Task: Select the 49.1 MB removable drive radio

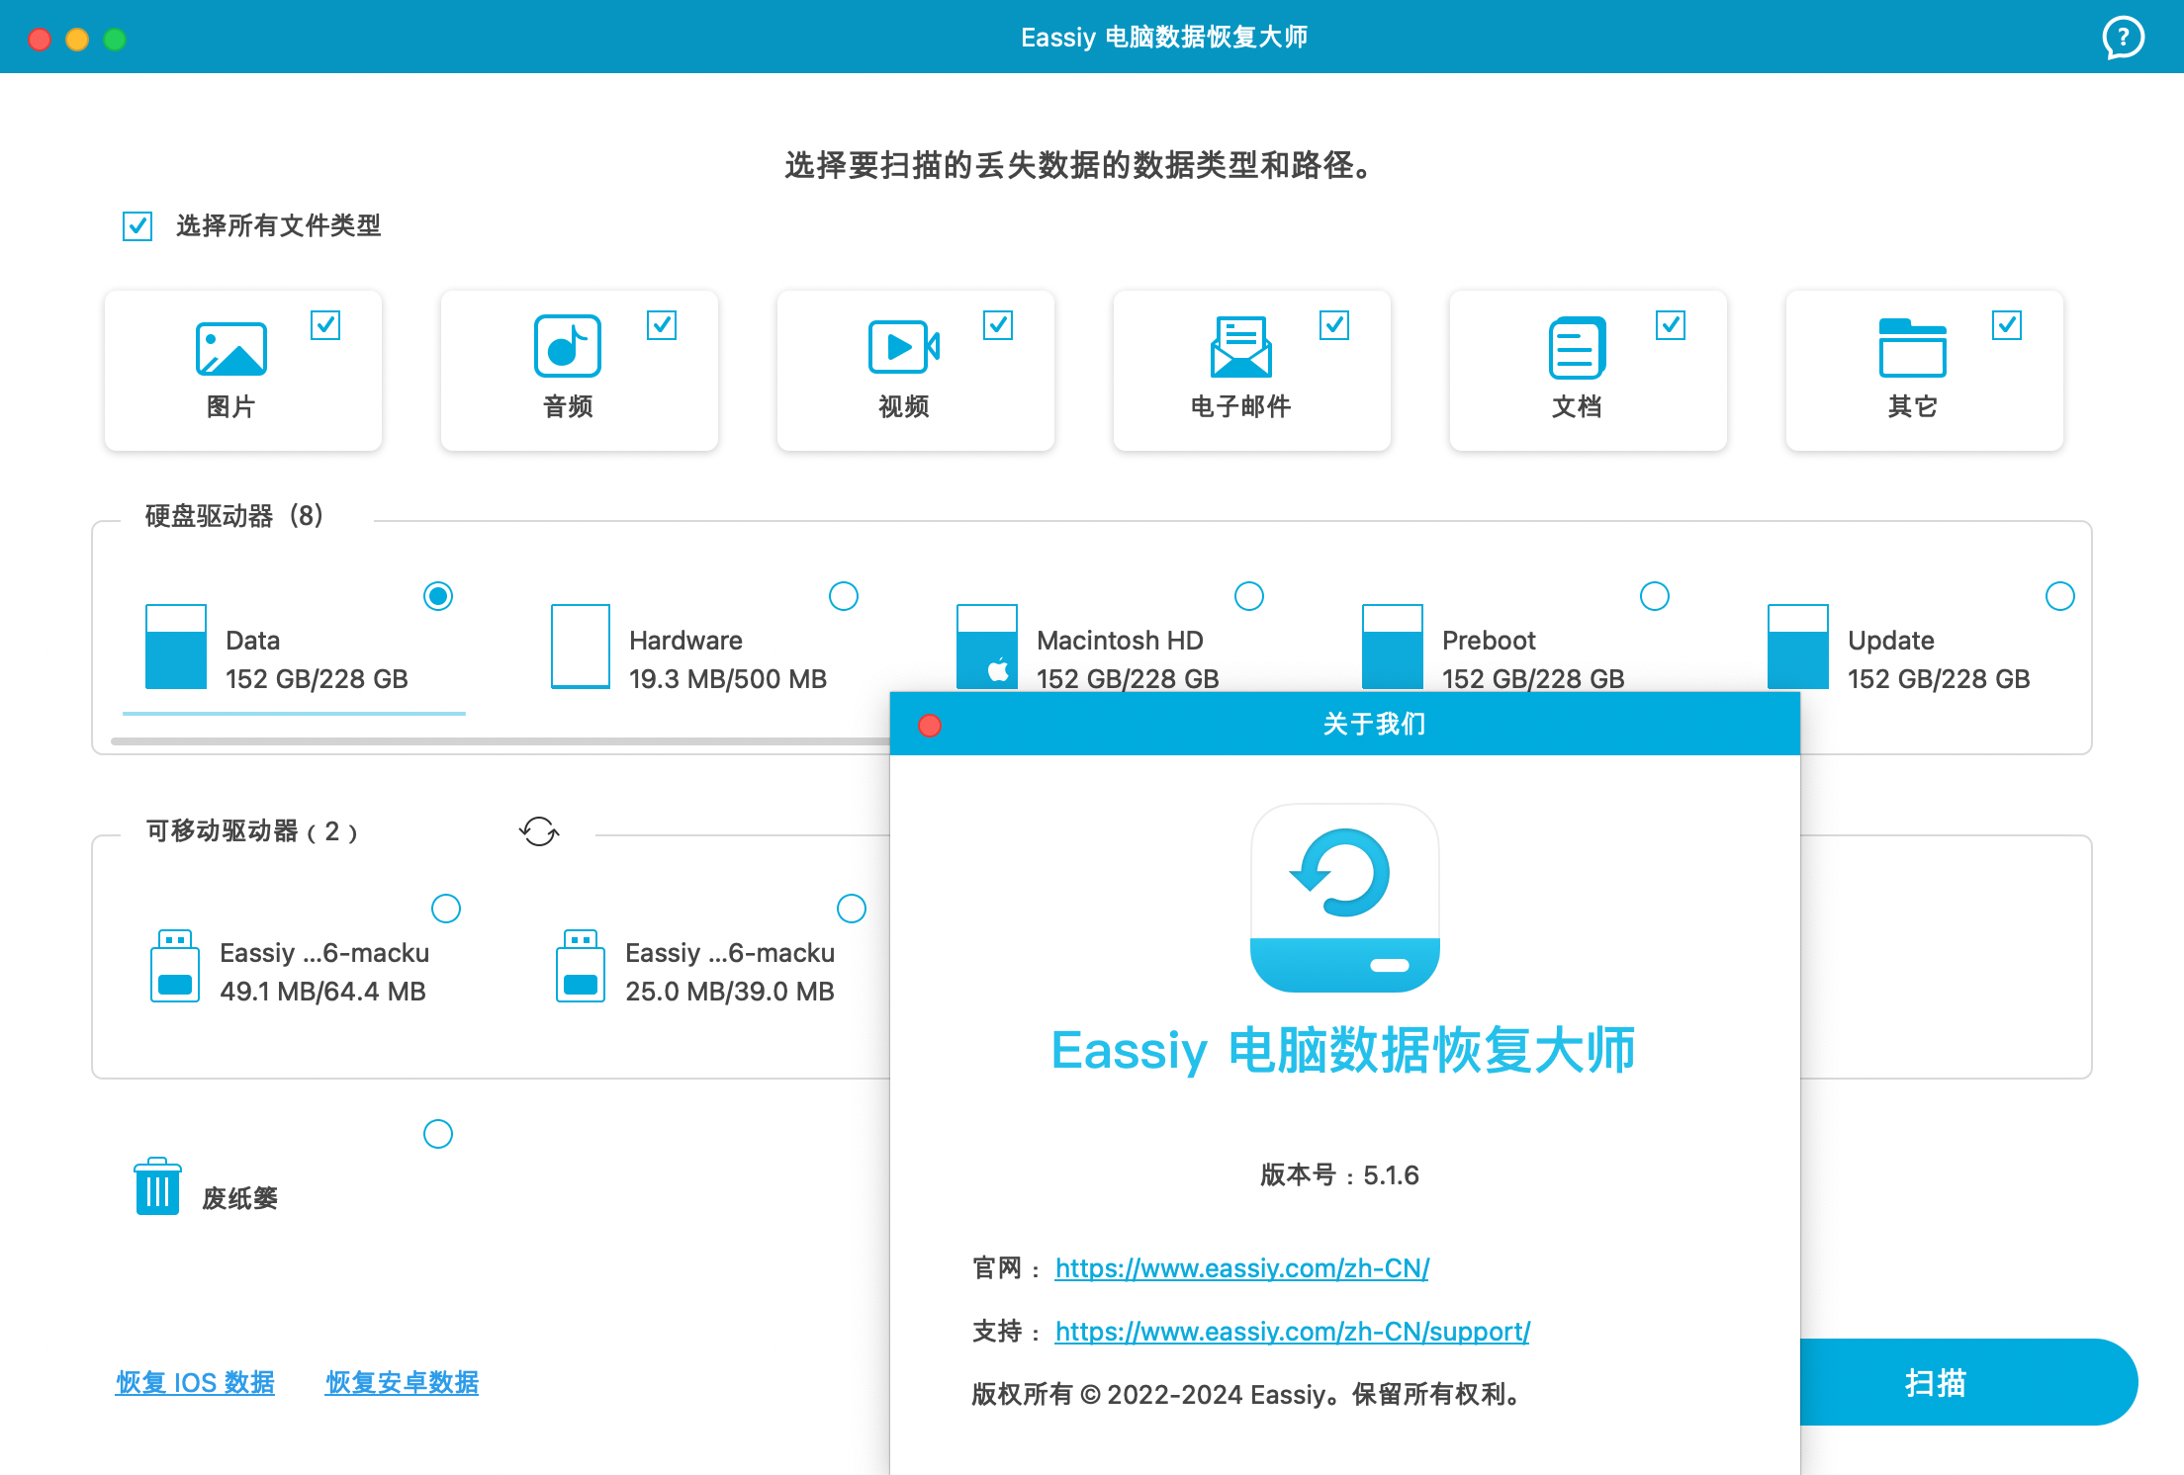Action: 446,909
